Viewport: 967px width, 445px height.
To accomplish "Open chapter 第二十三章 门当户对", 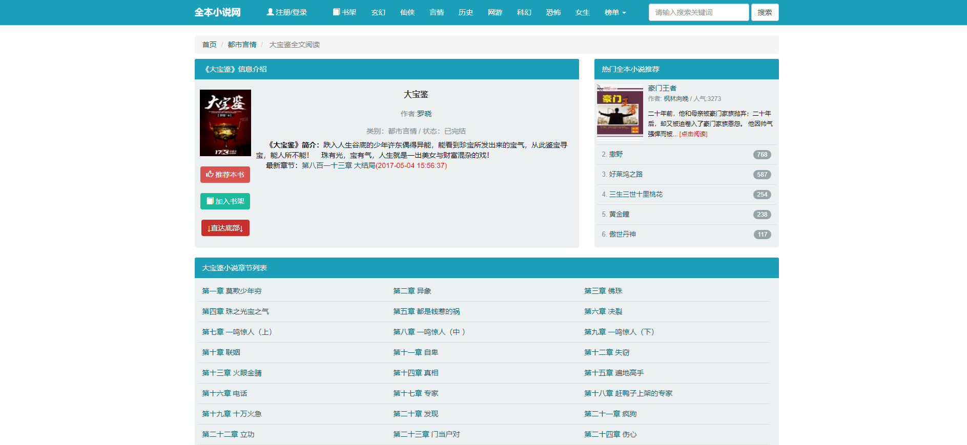I will click(x=426, y=434).
